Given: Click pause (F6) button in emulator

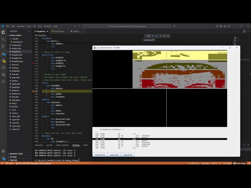Looking at the screenshot, I should [x=114, y=155].
